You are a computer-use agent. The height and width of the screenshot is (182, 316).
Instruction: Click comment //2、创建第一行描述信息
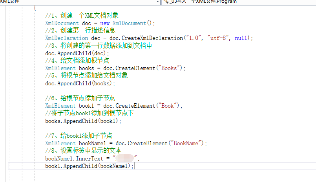80,31
